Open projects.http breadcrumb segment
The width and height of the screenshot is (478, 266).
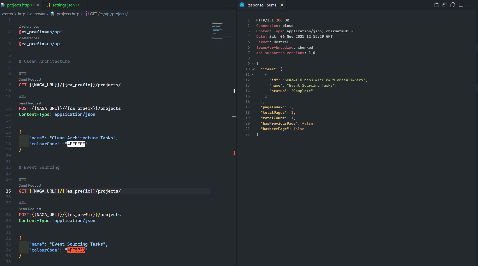(x=68, y=14)
